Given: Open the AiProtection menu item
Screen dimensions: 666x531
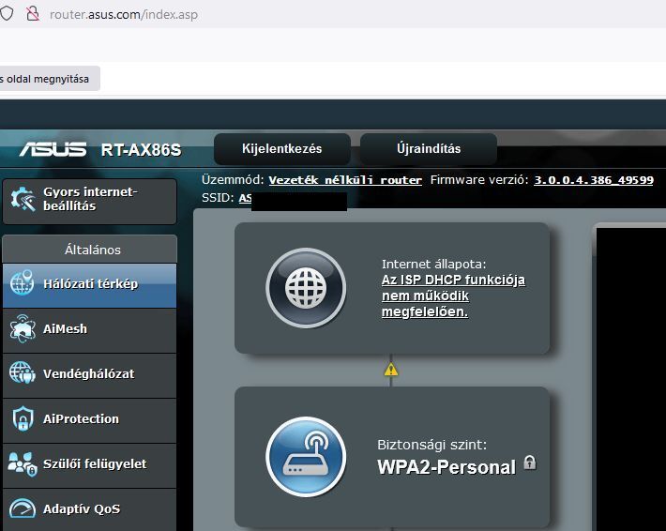Looking at the screenshot, I should coord(90,420).
